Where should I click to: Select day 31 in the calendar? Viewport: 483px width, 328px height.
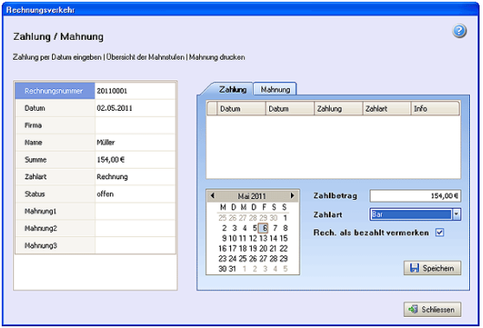232,268
